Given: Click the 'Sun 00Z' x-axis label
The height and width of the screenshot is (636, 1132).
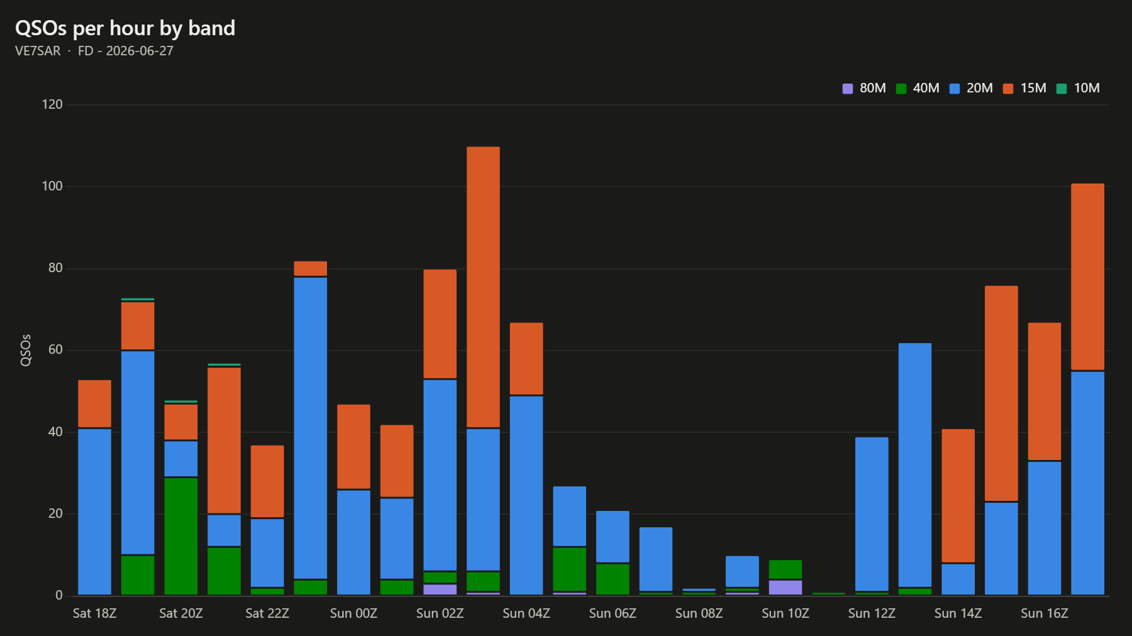Looking at the screenshot, I should coord(353,613).
